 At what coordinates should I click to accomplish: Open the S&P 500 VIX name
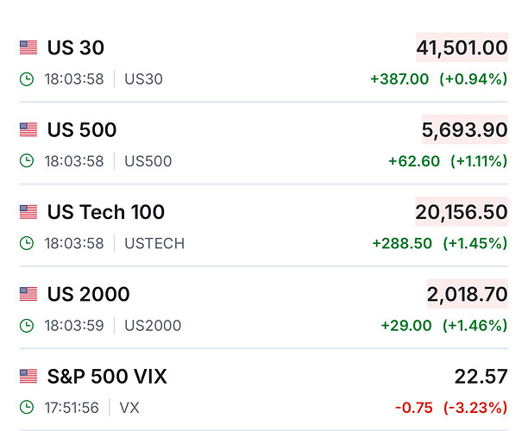[107, 376]
